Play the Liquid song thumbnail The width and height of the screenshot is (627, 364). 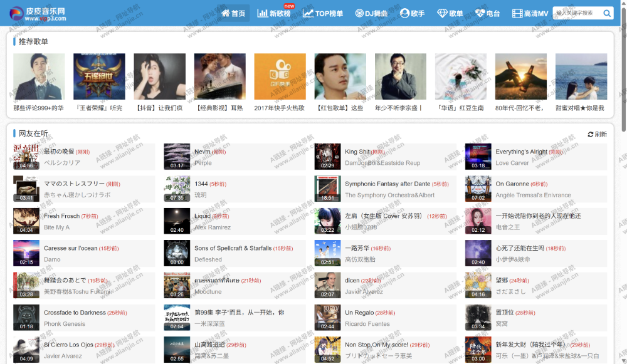(x=177, y=221)
